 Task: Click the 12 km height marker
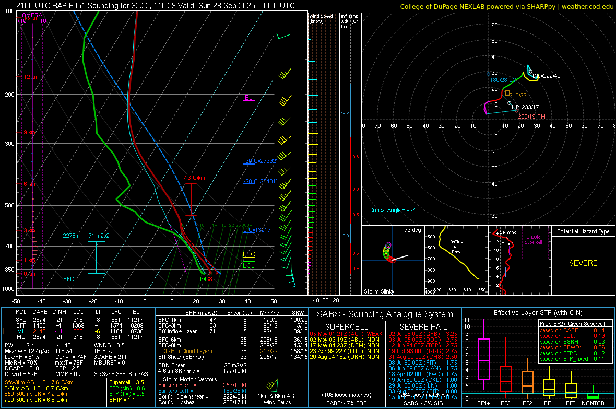pyautogui.click(x=31, y=77)
